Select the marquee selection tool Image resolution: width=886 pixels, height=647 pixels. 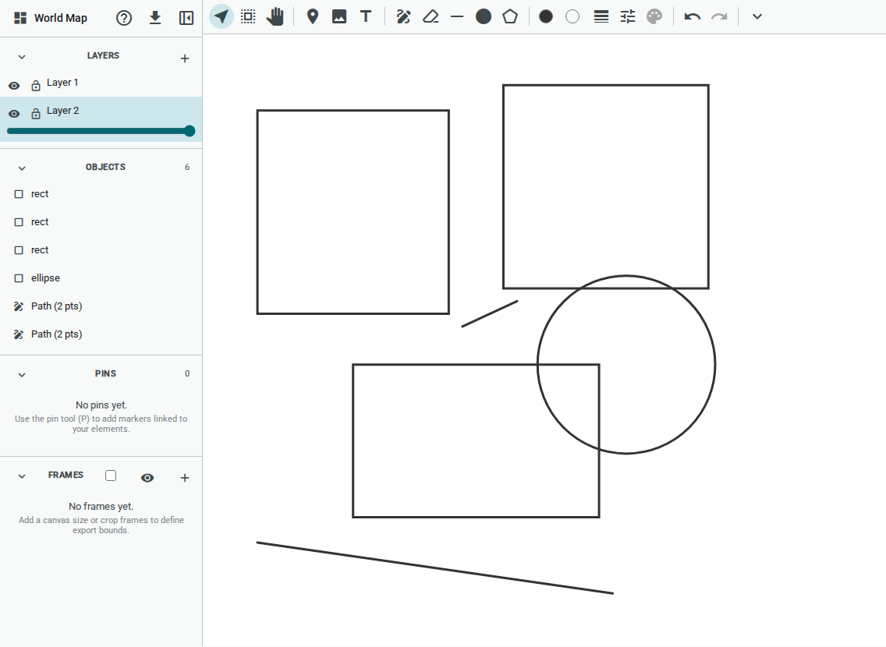[x=248, y=16]
